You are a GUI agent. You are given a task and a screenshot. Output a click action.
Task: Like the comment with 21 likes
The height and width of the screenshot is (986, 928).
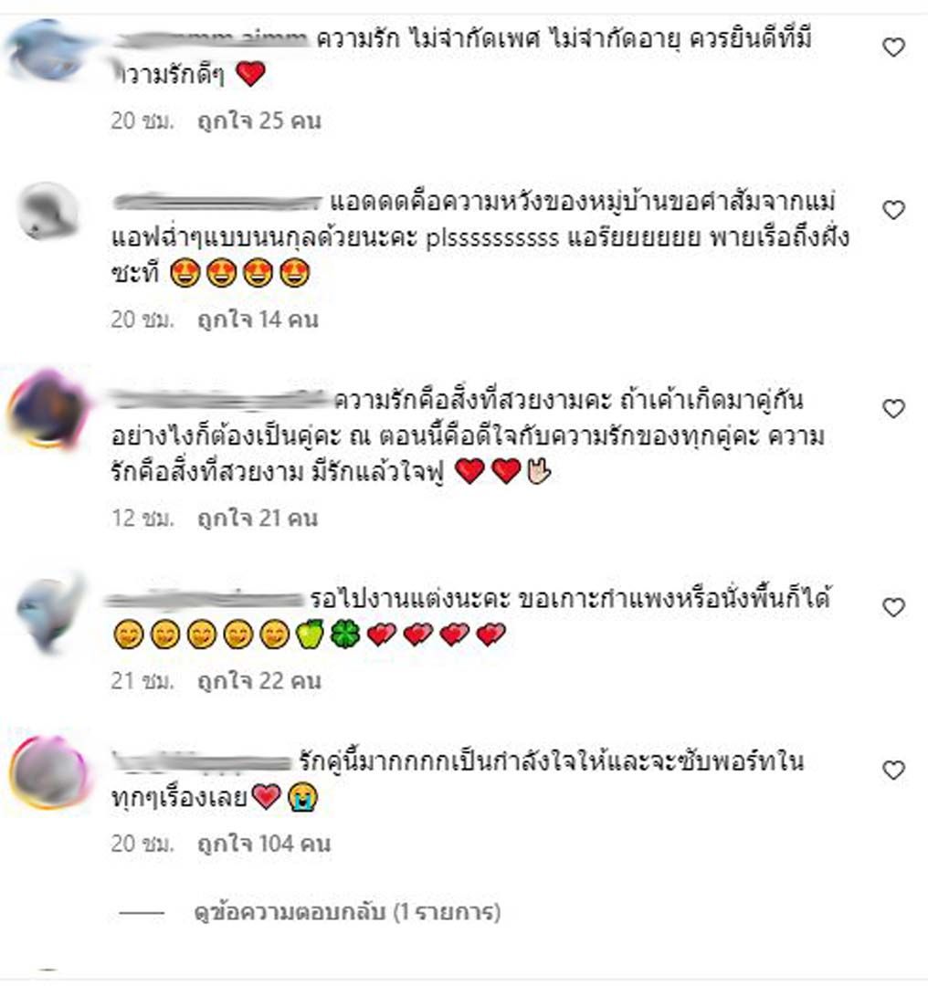point(893,408)
